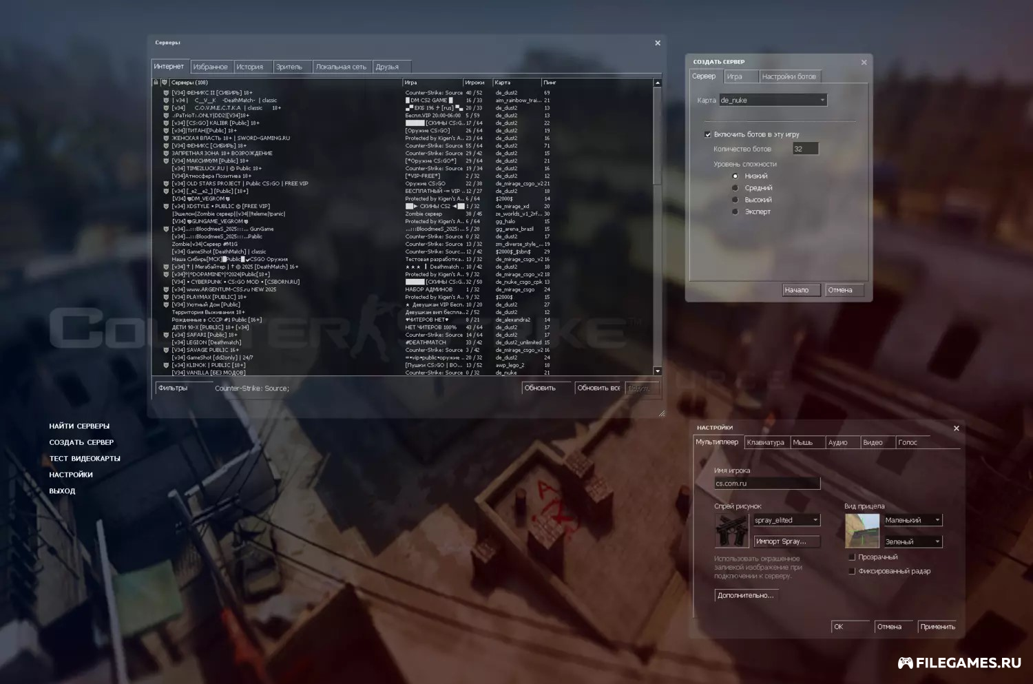Click shield icon beside SAFARI [Public] server
This screenshot has width=1033, height=684.
166,335
